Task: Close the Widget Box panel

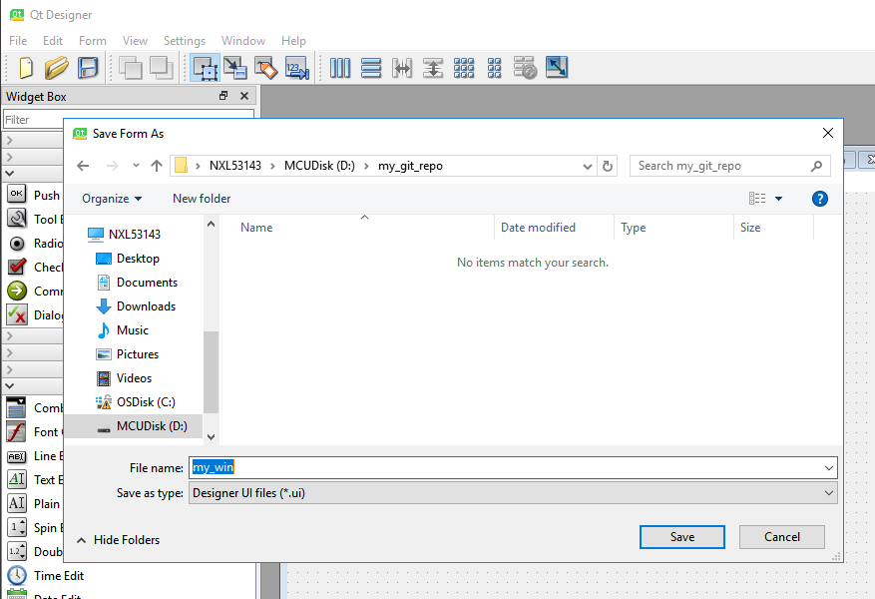Action: click(243, 96)
